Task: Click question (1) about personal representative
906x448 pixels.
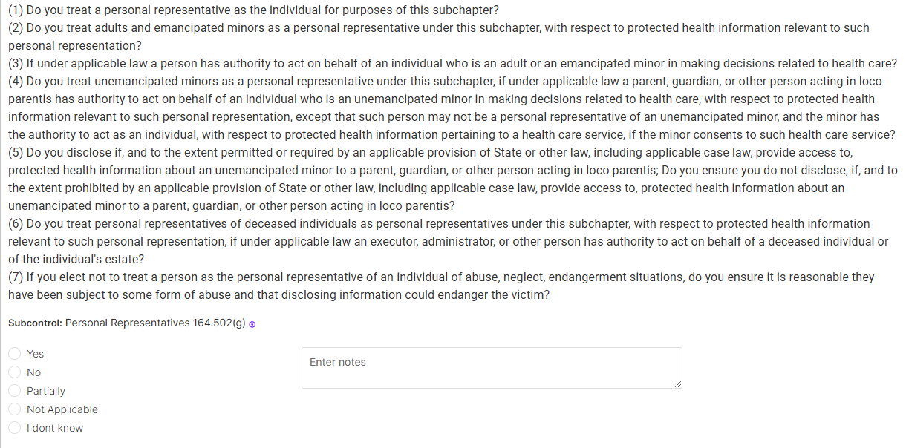Action: (x=253, y=10)
